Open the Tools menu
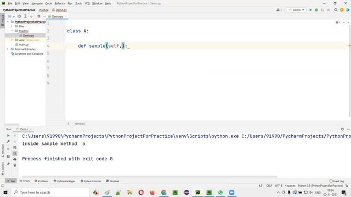This screenshot has height=197, width=351. (x=78, y=3)
